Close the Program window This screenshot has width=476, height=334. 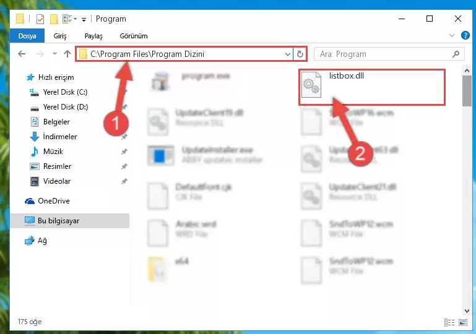pyautogui.click(x=458, y=19)
